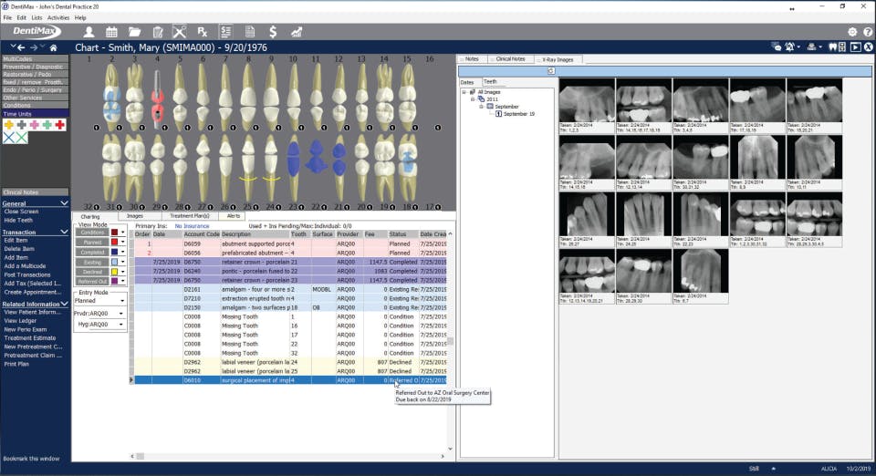Toggle the Conditions view mode button

coord(92,233)
